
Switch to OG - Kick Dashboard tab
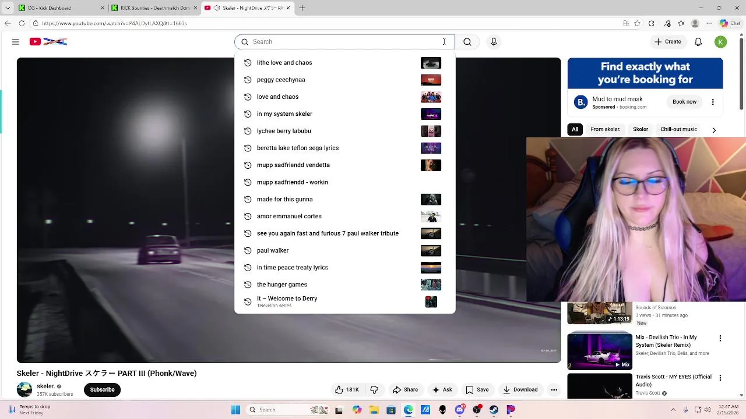pos(60,8)
